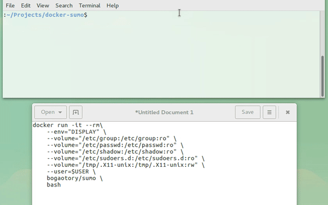Click the line 'docker run -it --rm\'
The width and height of the screenshot is (328, 205).
click(68, 125)
